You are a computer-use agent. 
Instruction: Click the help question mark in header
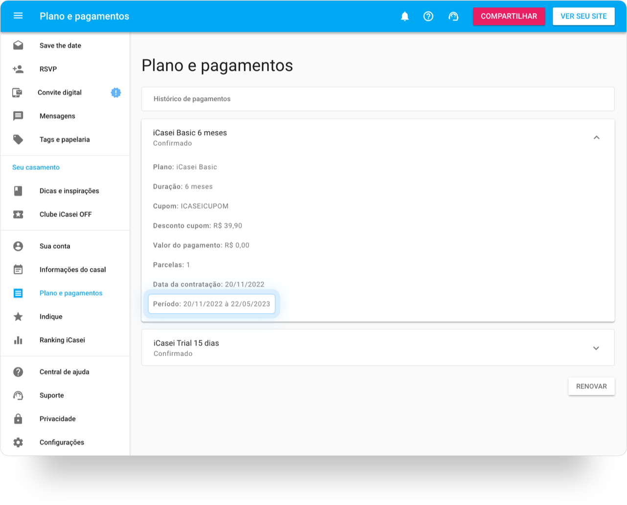[428, 16]
